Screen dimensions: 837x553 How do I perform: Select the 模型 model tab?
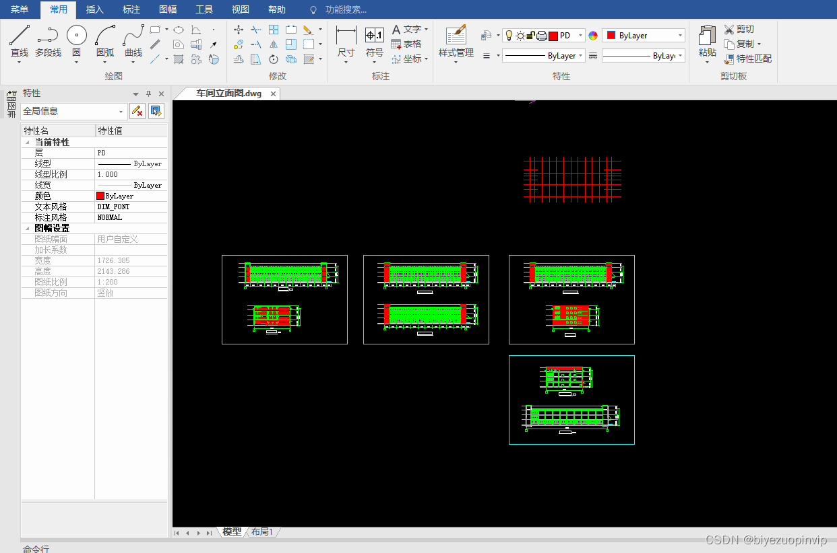pyautogui.click(x=232, y=532)
